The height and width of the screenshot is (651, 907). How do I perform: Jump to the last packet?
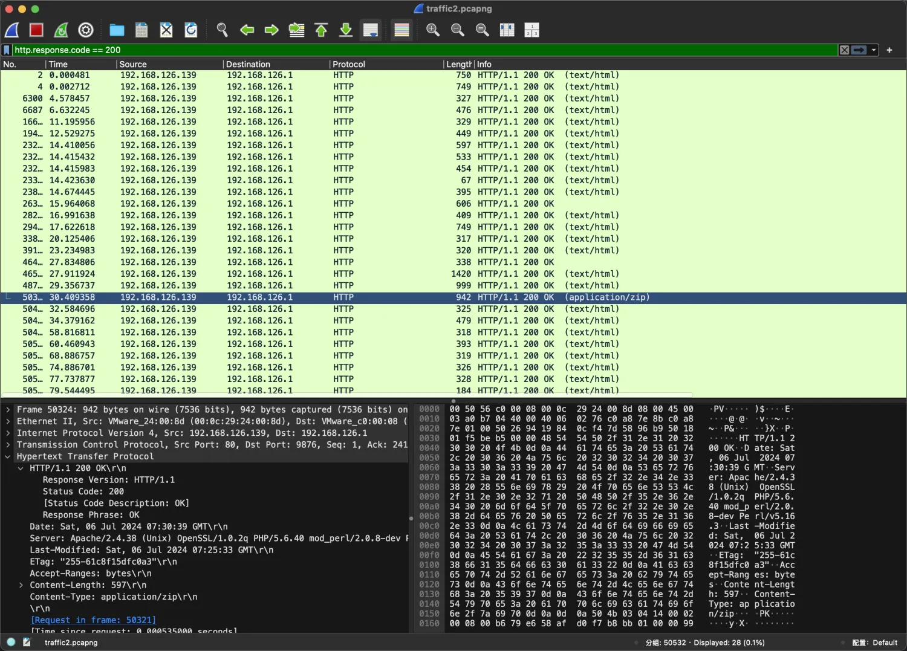point(346,30)
